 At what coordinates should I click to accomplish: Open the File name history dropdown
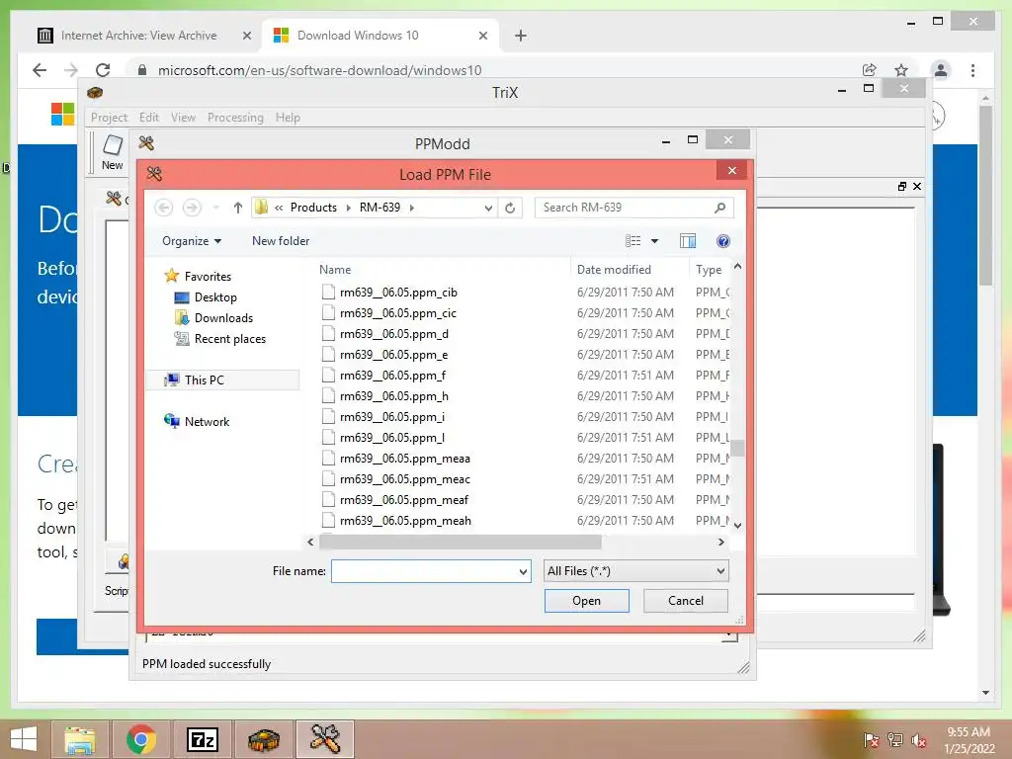click(x=523, y=571)
